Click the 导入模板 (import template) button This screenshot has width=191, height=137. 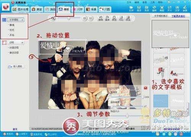[16, 66]
